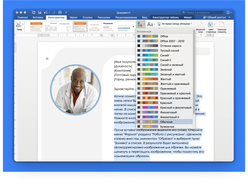
Task: Open Page Color (Цвет страницы)
Action: point(211,26)
